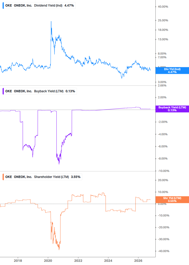Image resolution: width=189 pixels, height=265 pixels.
Task: Click the 2.00% label on the buyback axis
Action: [162, 97]
